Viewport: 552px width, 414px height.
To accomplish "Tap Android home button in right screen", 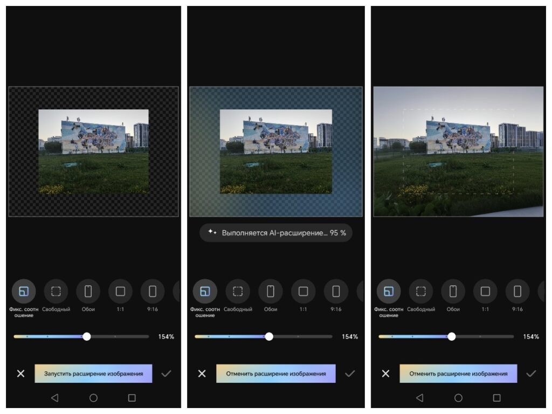I will pos(458,398).
